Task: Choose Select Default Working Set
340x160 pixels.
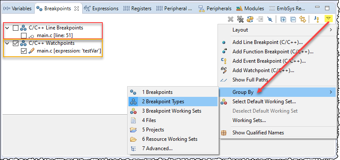Action: 277,102
